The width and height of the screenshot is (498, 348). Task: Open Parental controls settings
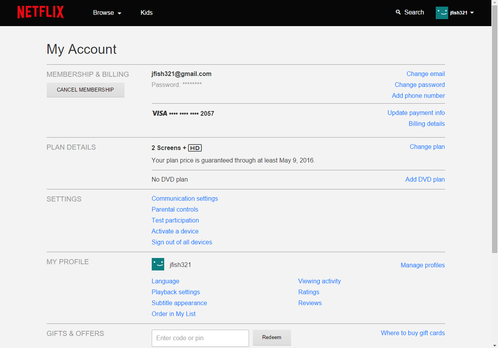175,210
